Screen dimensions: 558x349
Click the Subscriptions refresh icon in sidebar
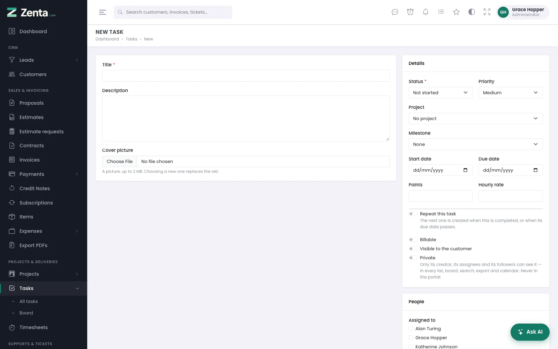pyautogui.click(x=12, y=203)
